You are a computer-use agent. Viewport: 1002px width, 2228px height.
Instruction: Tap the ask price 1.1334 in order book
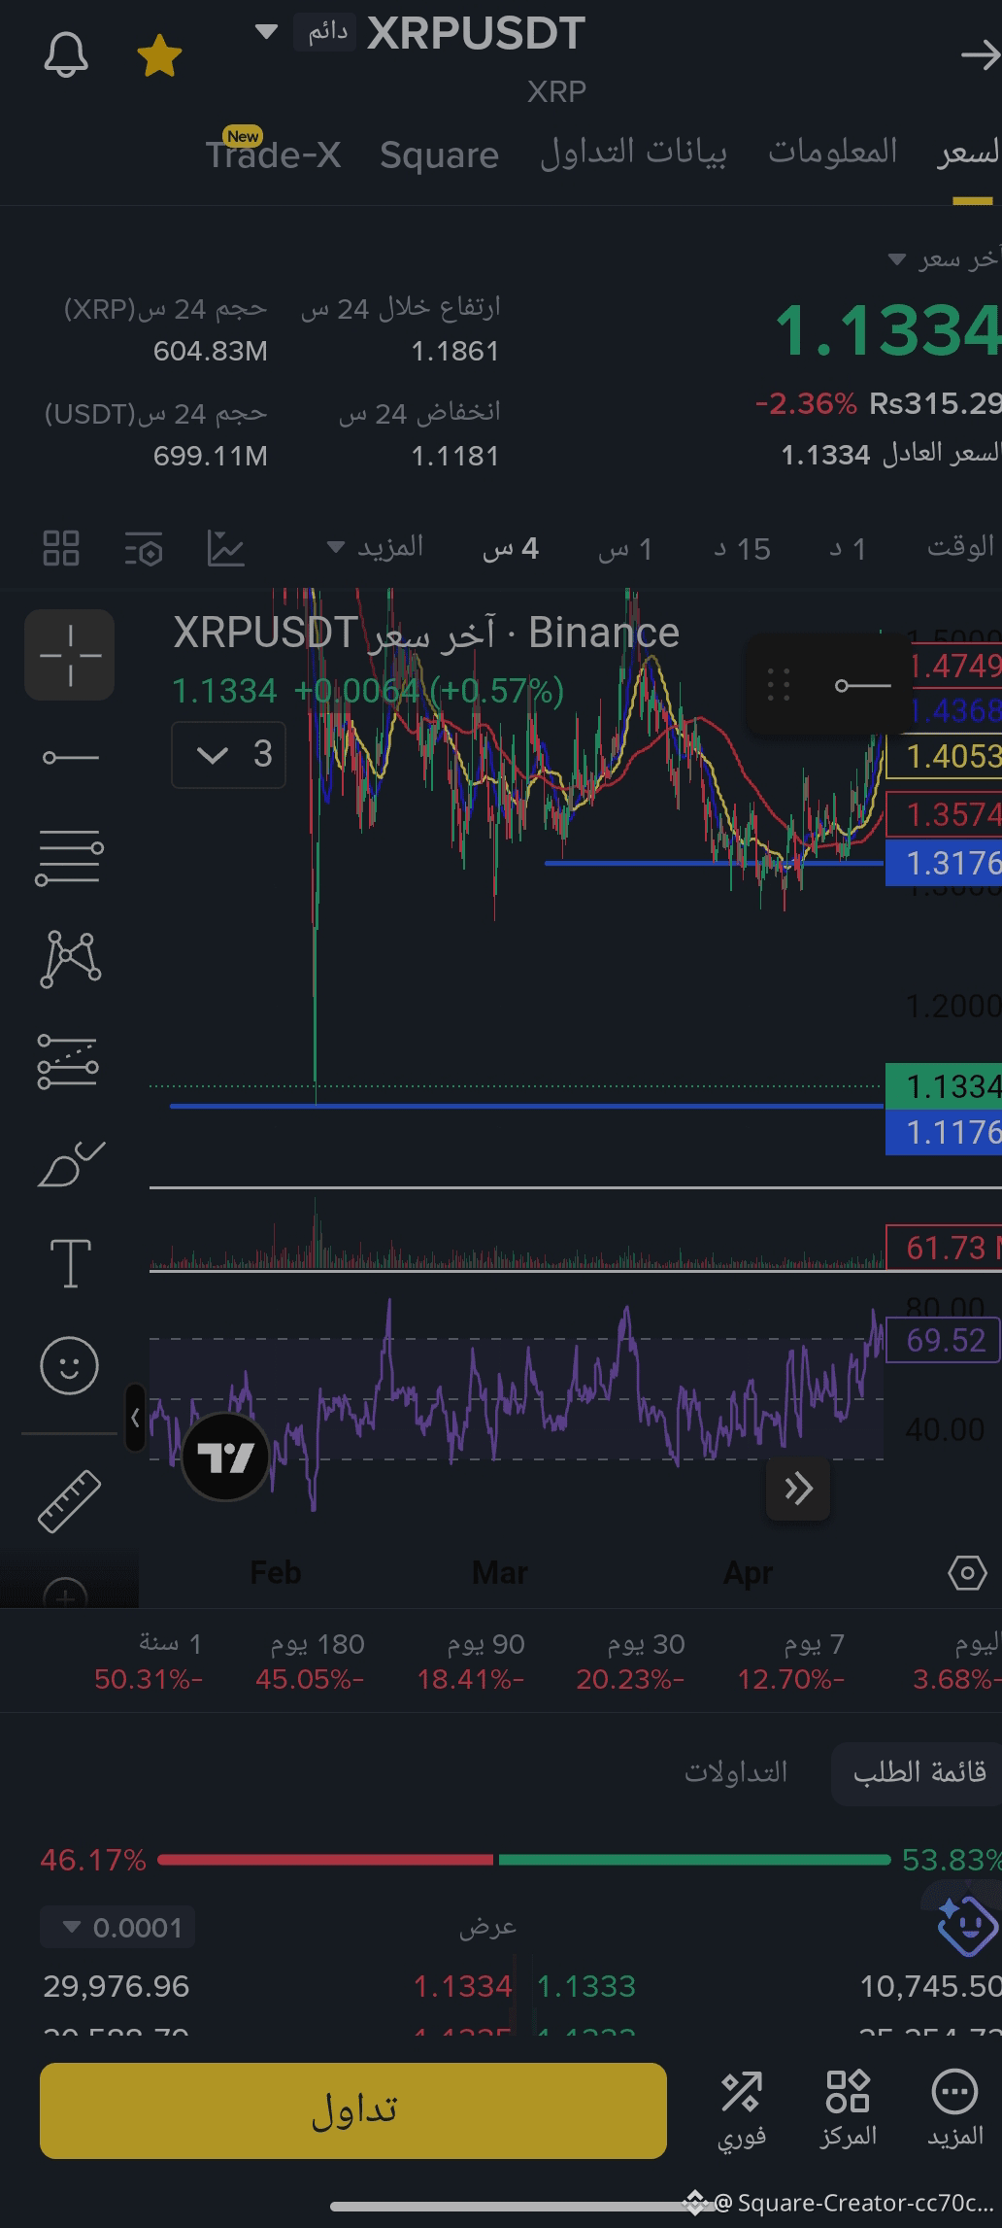coord(462,1986)
